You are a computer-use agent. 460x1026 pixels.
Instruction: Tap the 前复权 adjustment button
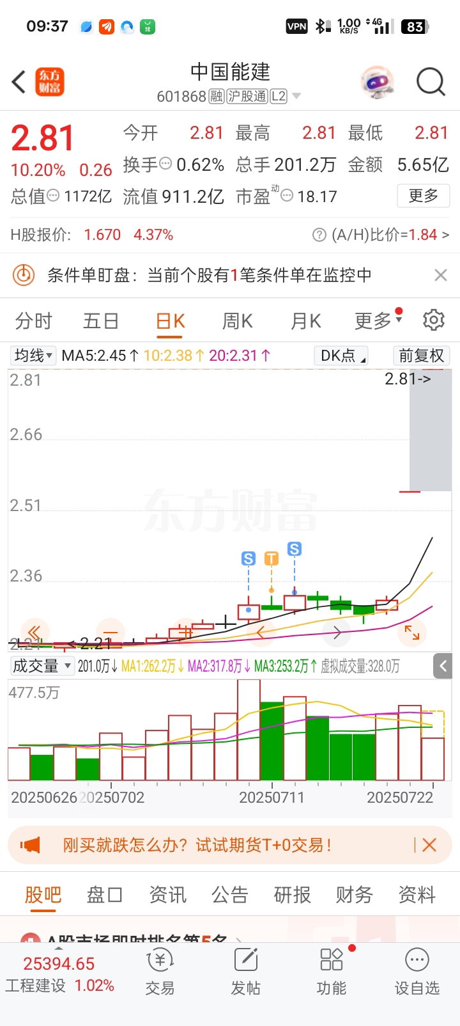(421, 356)
